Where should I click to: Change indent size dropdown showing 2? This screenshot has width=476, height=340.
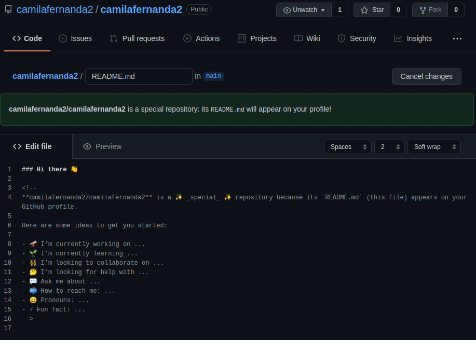[389, 147]
